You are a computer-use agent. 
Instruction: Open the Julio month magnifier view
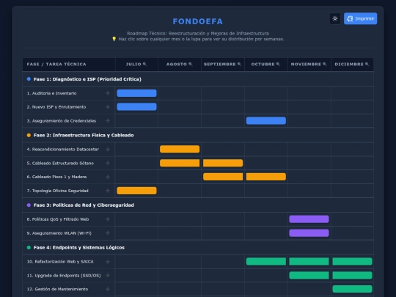(x=144, y=64)
